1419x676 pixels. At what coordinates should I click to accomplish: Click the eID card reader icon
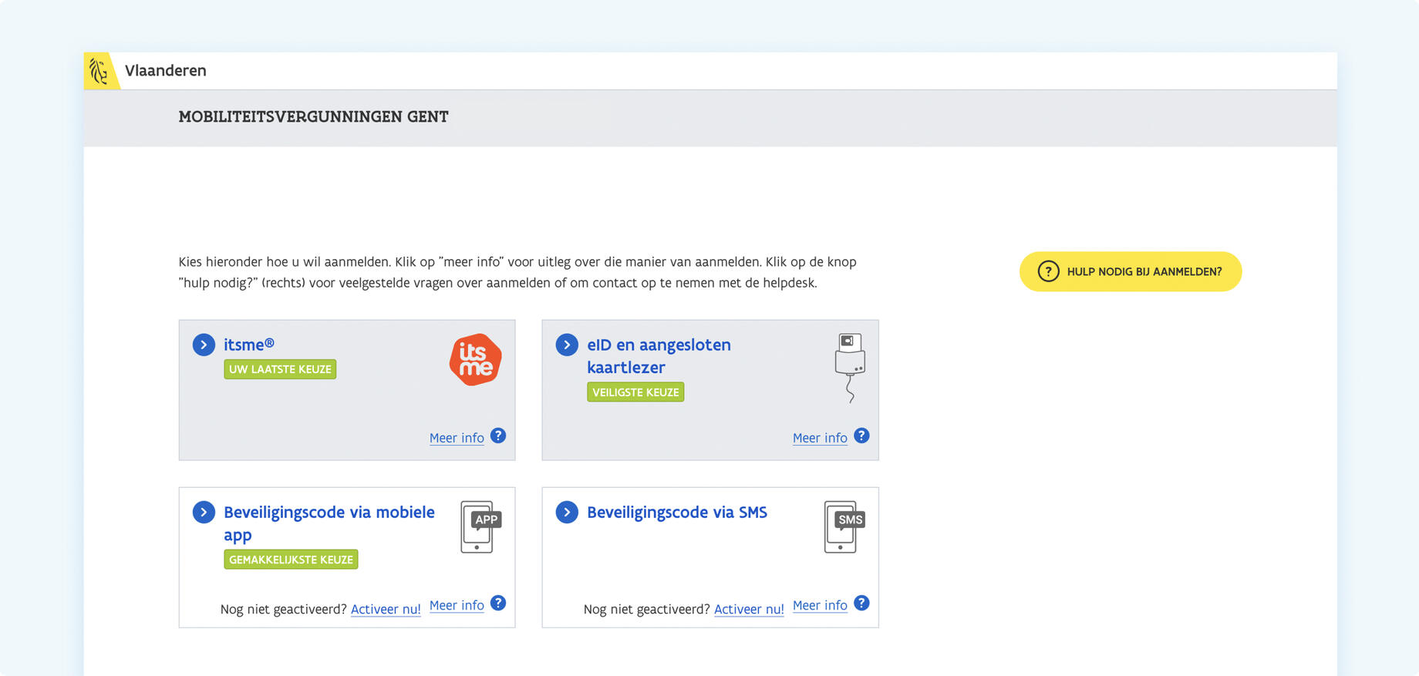coord(850,368)
